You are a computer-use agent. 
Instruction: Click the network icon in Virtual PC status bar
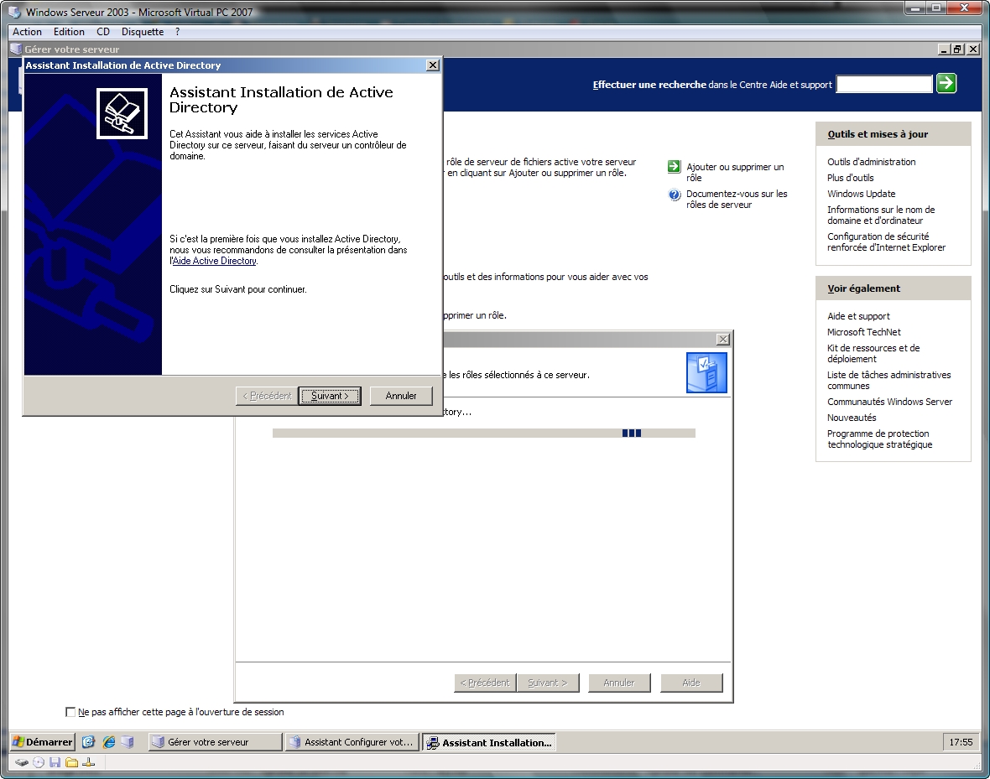88,762
